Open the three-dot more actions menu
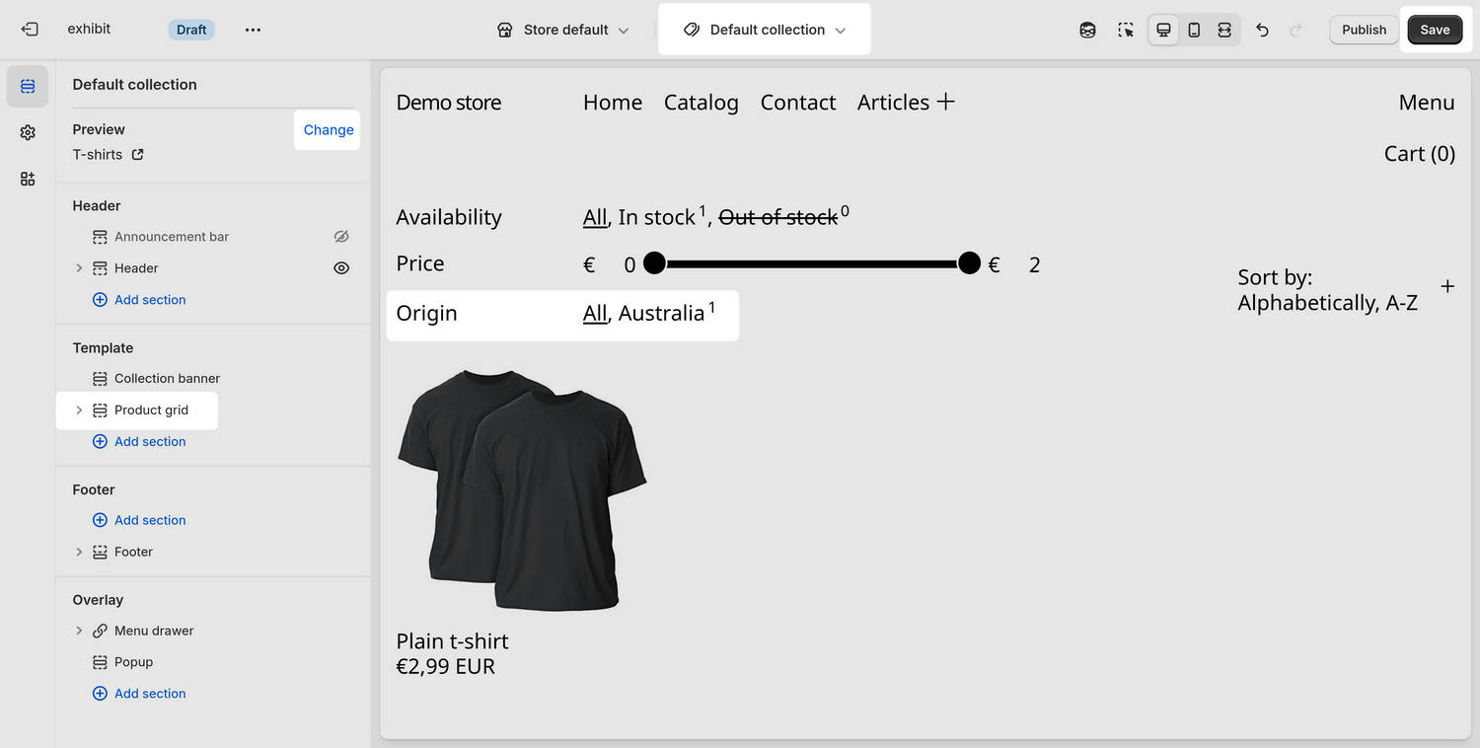1480x748 pixels. point(253,30)
